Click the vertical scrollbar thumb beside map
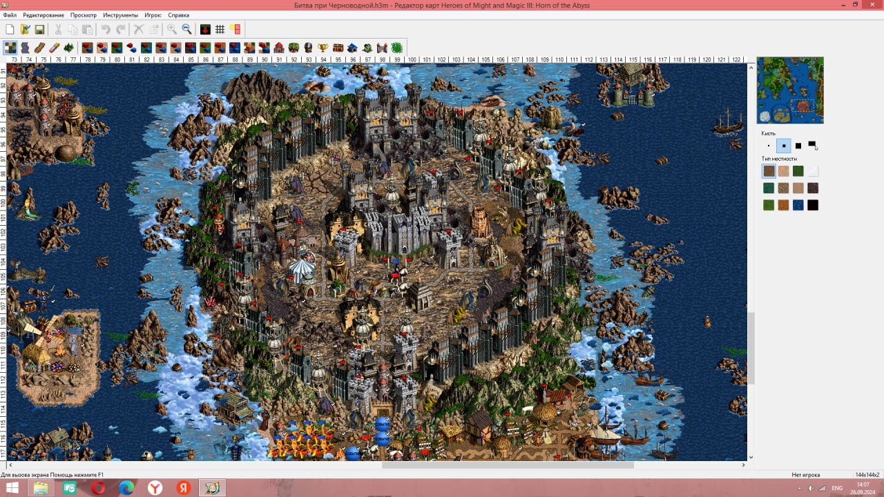Viewport: 884px width, 497px height. (751, 349)
